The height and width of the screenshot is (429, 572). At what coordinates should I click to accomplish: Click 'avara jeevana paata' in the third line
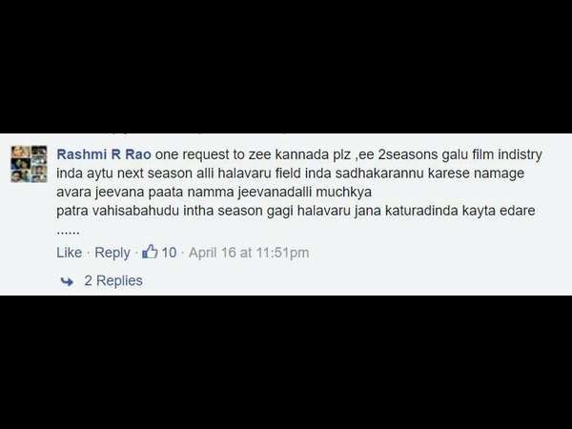pyautogui.click(x=120, y=192)
